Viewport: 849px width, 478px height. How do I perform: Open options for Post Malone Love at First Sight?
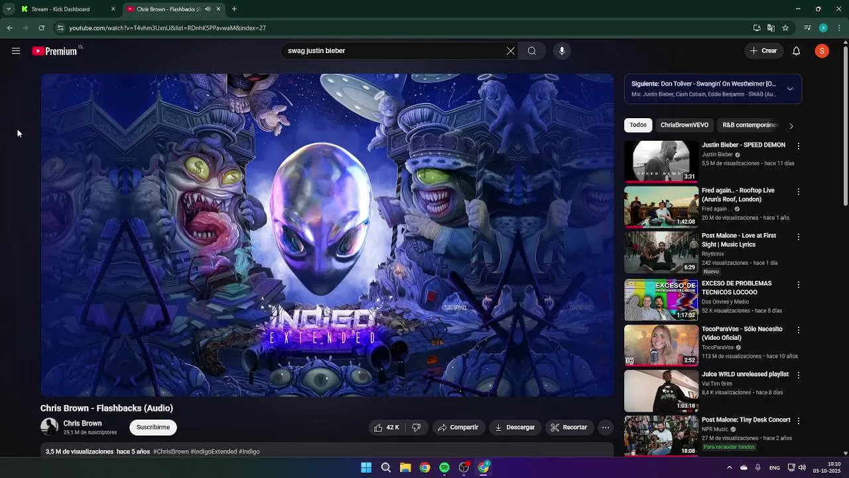[799, 237]
